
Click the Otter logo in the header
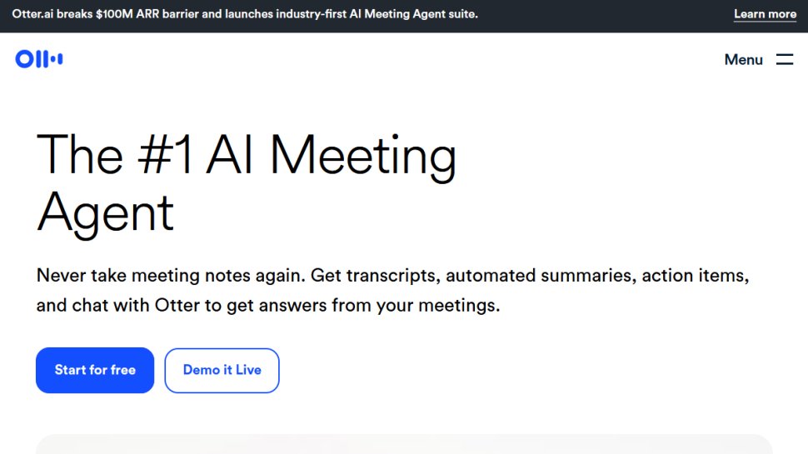pyautogui.click(x=39, y=59)
